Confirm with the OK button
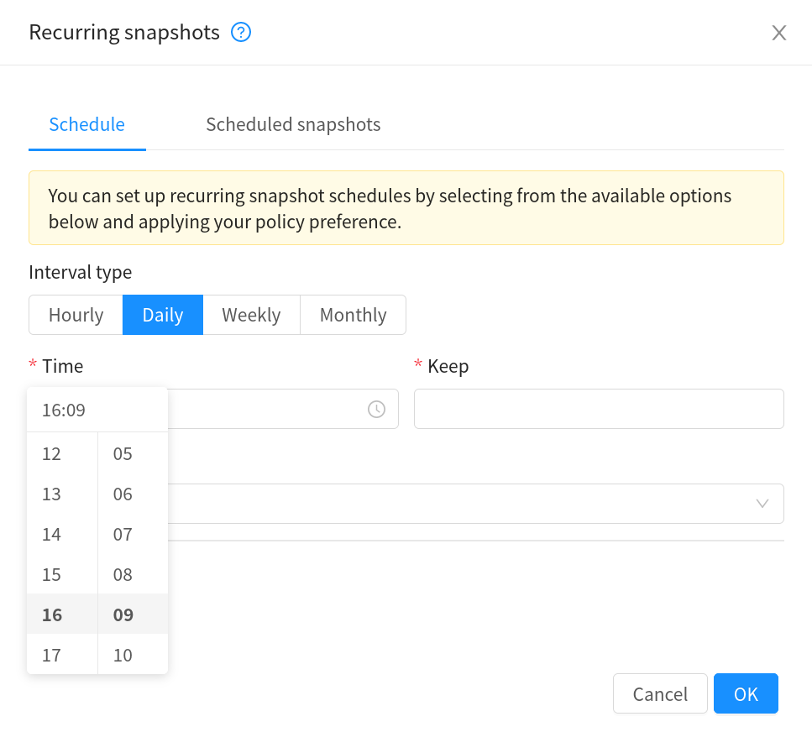This screenshot has width=812, height=753. click(x=746, y=693)
